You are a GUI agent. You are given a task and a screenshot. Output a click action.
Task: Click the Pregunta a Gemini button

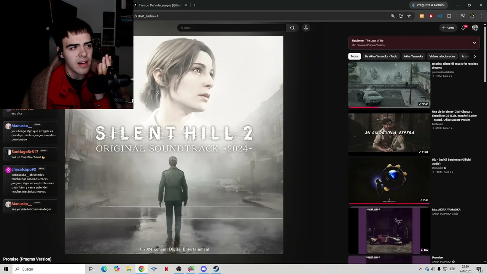click(429, 5)
